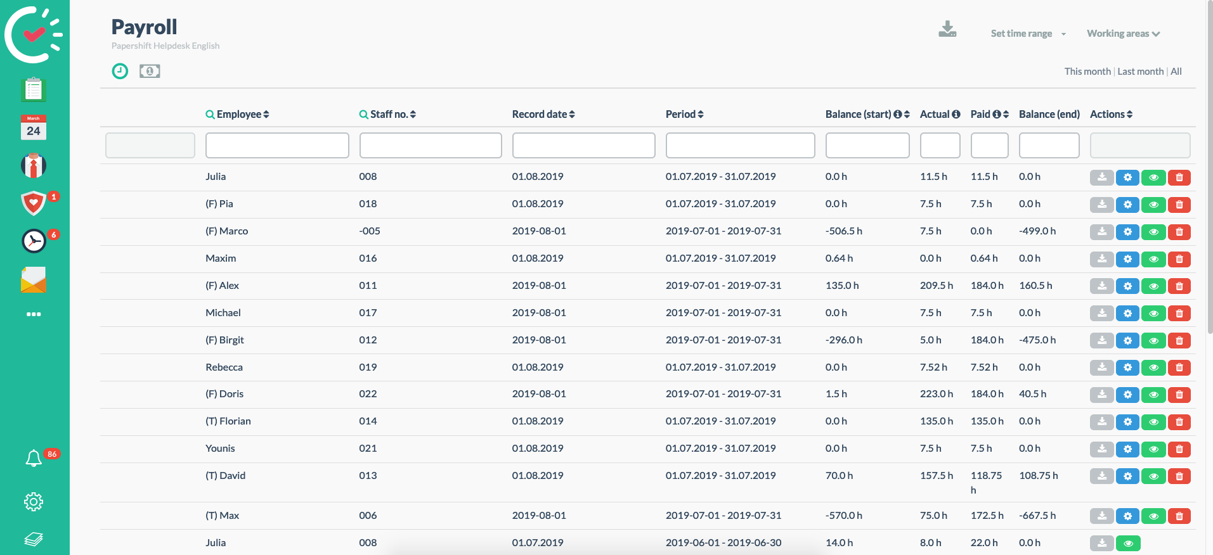This screenshot has height=555, width=1213.
Task: Click the page vertical scrollbar
Action: (x=1209, y=167)
